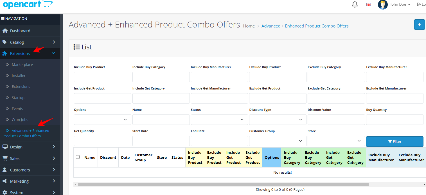Image resolution: width=426 pixels, height=195 pixels.
Task: Sort by the Name column header
Action: pyautogui.click(x=90, y=157)
